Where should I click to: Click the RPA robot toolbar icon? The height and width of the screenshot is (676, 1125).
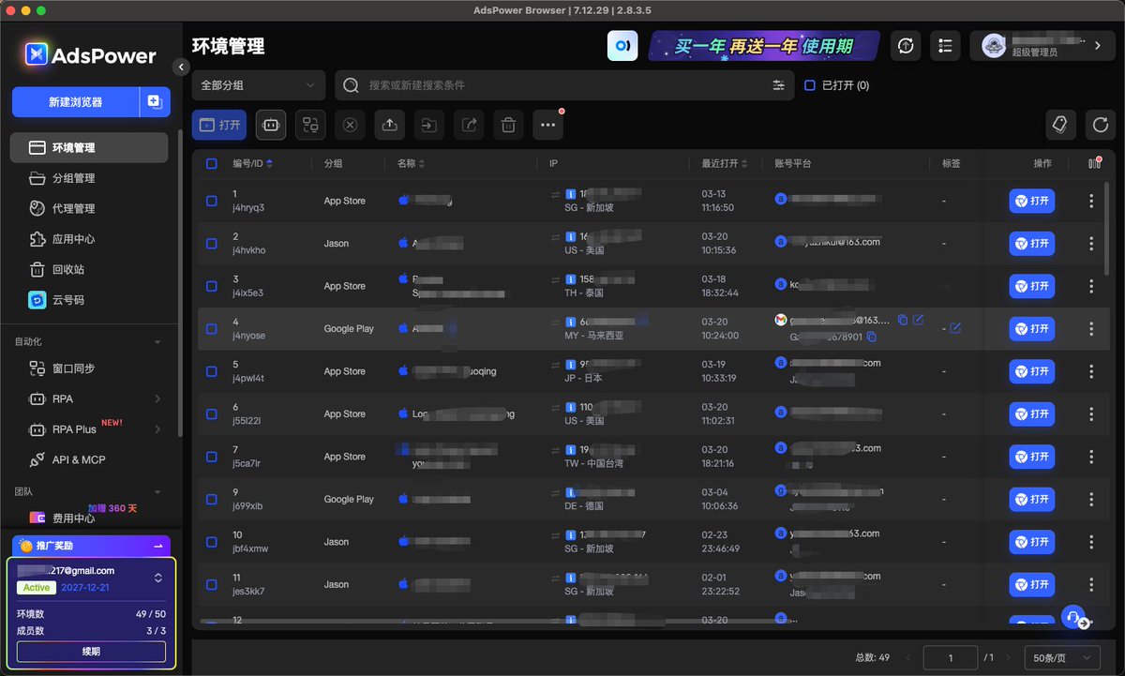point(271,124)
